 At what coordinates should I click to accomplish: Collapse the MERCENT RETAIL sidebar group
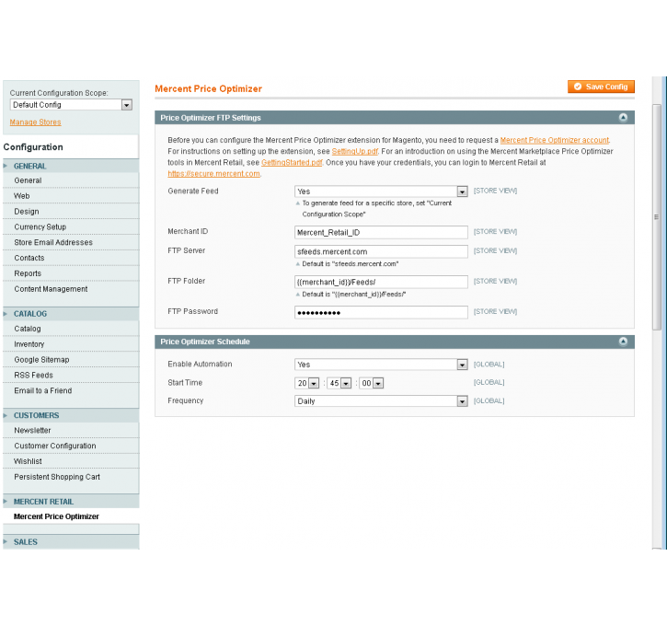tap(71, 502)
